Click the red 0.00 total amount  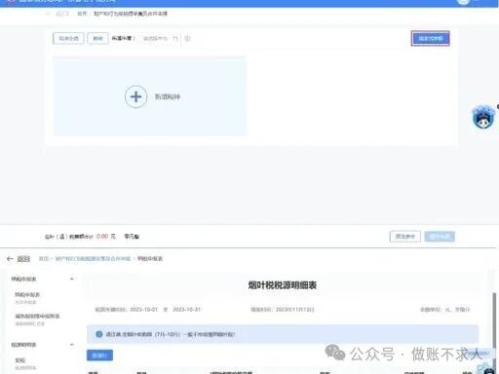click(102, 237)
